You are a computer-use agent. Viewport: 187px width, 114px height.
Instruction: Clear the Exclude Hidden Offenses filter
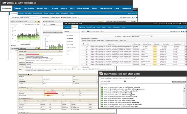point(100,40)
